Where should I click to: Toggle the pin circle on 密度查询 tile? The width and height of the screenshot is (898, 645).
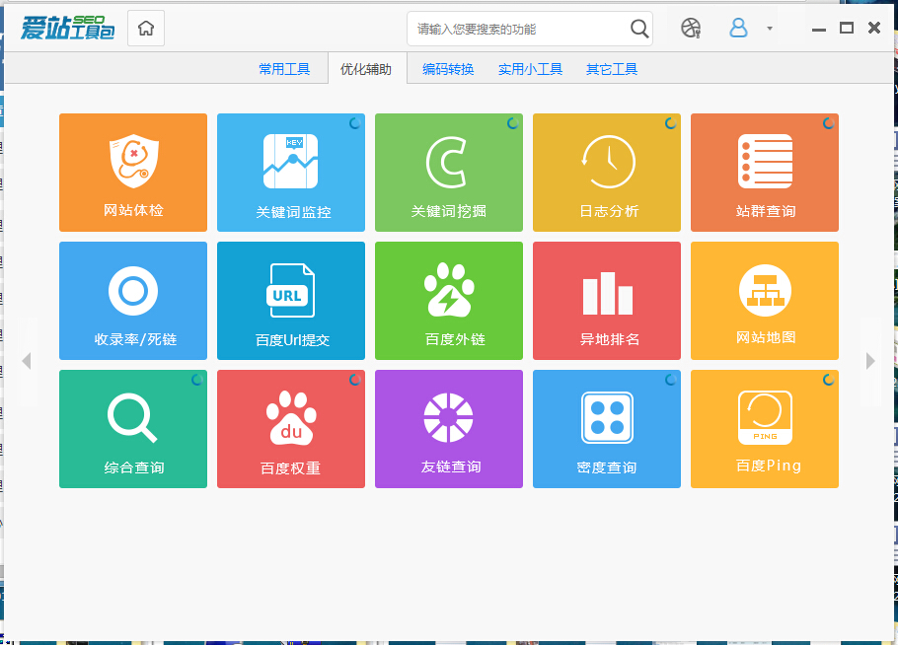click(x=669, y=377)
